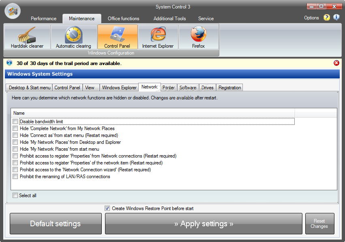Switch to the Printer tab
The height and width of the screenshot is (242, 345).
169,88
